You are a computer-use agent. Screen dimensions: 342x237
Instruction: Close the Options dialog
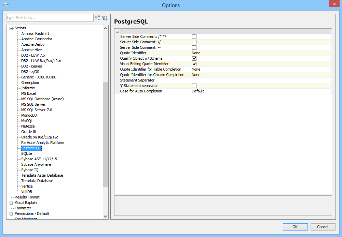coord(334,4)
